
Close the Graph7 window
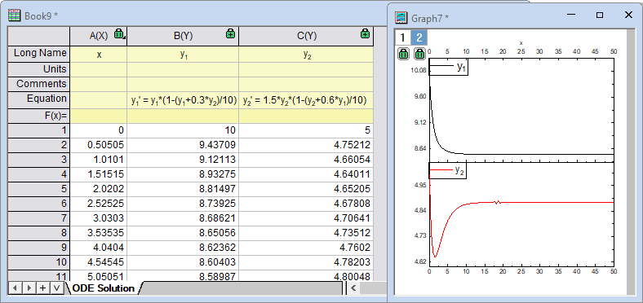[627, 15]
